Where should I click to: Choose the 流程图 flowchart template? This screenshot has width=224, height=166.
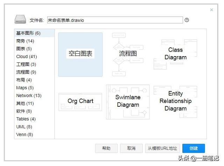click(x=128, y=54)
